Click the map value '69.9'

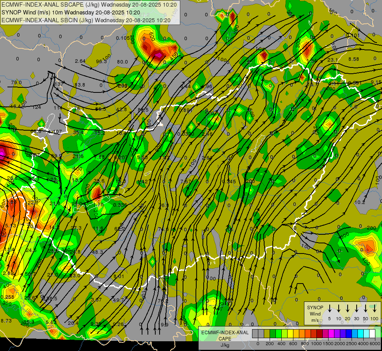click(x=57, y=156)
